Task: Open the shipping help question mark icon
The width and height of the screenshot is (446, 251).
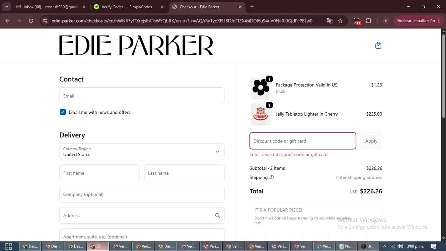Action: pyautogui.click(x=271, y=177)
